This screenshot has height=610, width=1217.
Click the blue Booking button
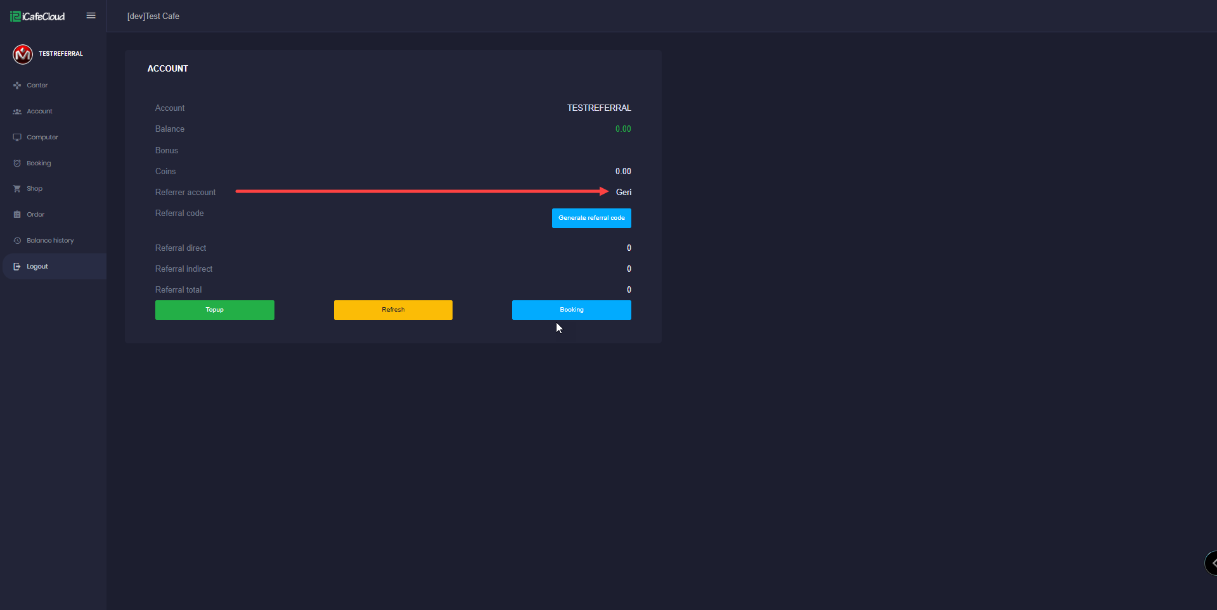[572, 310]
